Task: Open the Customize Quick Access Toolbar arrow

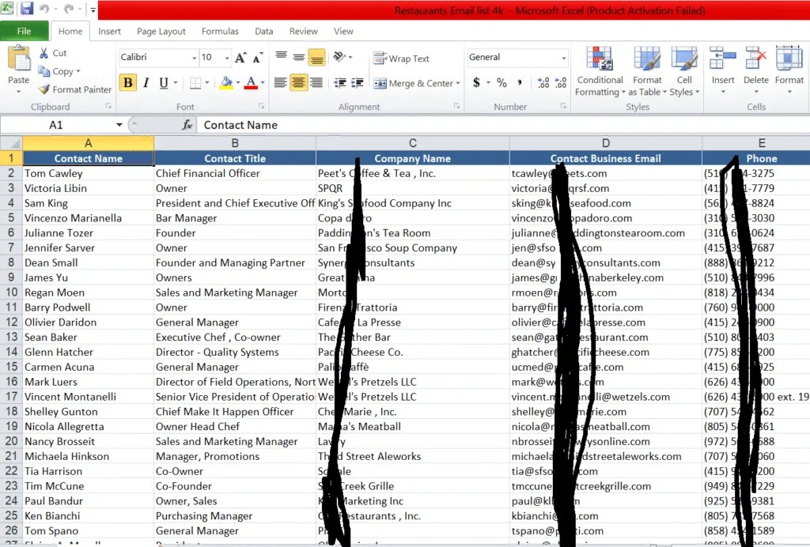Action: pos(93,9)
